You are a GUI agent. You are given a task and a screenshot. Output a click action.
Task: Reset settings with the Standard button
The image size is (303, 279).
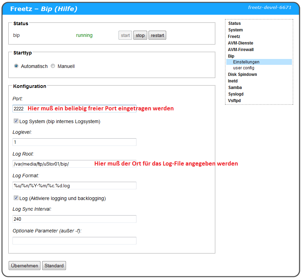point(54,266)
